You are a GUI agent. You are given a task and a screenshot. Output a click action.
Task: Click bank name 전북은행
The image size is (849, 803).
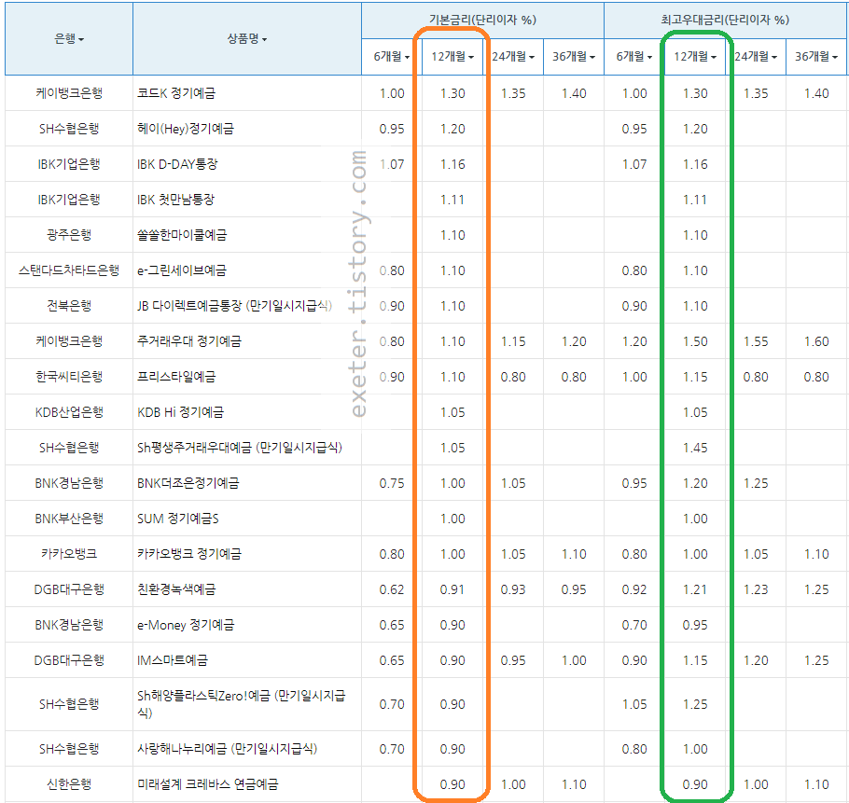click(x=69, y=306)
